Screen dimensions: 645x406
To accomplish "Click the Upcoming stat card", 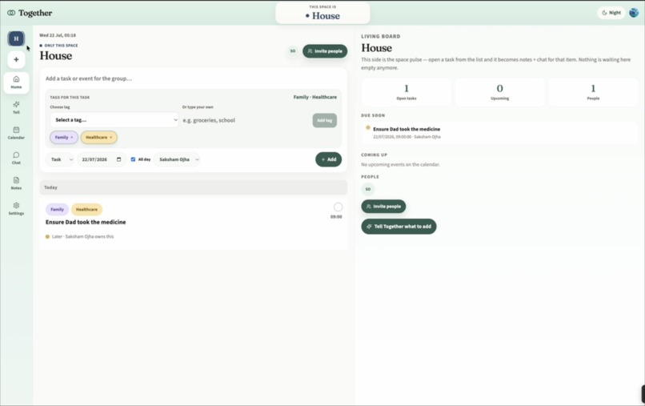I will point(499,92).
